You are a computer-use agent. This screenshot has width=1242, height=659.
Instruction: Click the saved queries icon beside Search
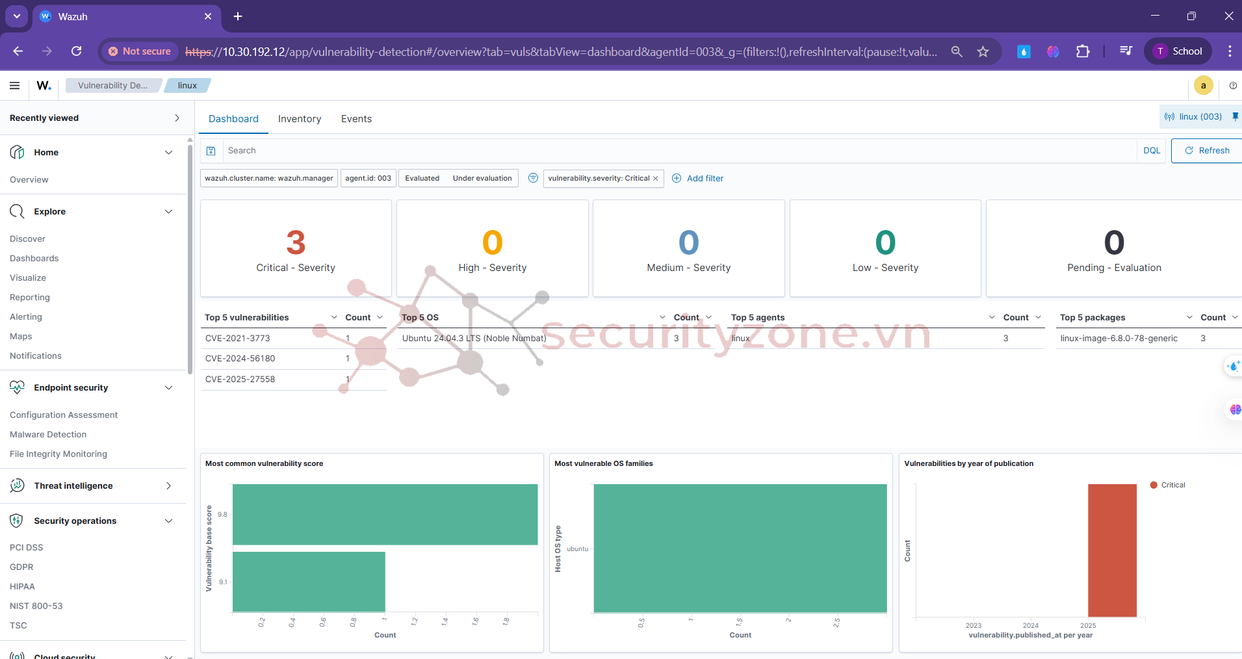pos(211,151)
